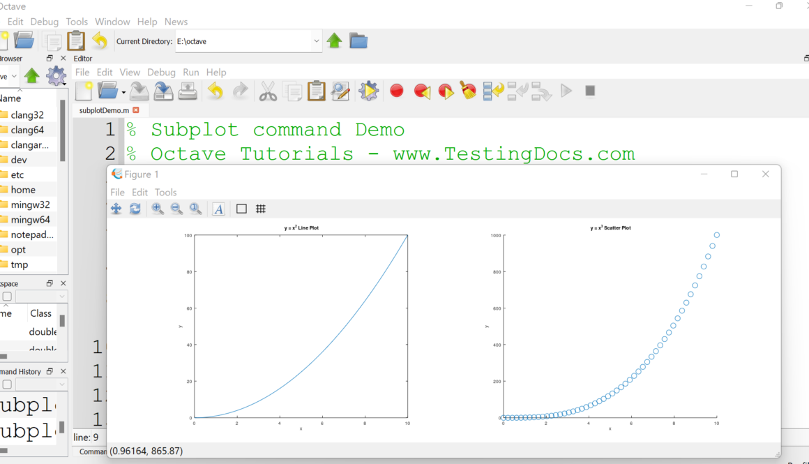The height and width of the screenshot is (464, 809).
Task: Paste clipboard in Editor toolbar
Action: tap(316, 91)
